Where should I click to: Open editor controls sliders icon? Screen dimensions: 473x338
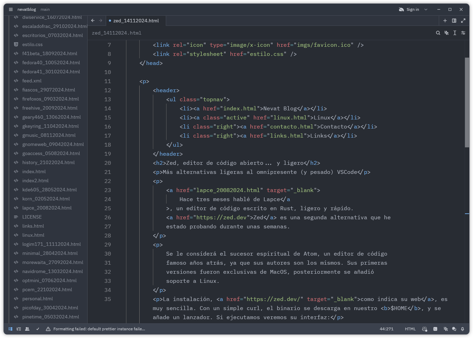click(x=463, y=33)
